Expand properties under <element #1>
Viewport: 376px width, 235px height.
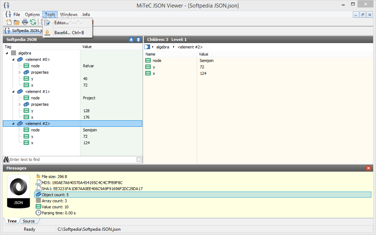[x=20, y=104]
